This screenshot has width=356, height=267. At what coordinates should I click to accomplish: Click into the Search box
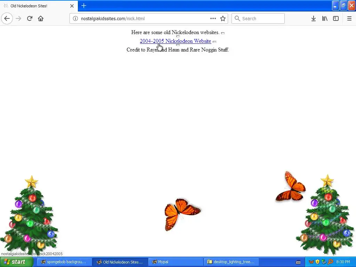click(258, 18)
